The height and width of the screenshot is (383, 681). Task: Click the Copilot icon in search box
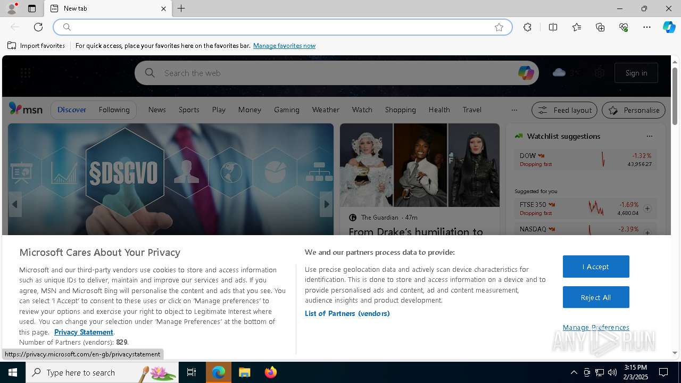click(526, 73)
